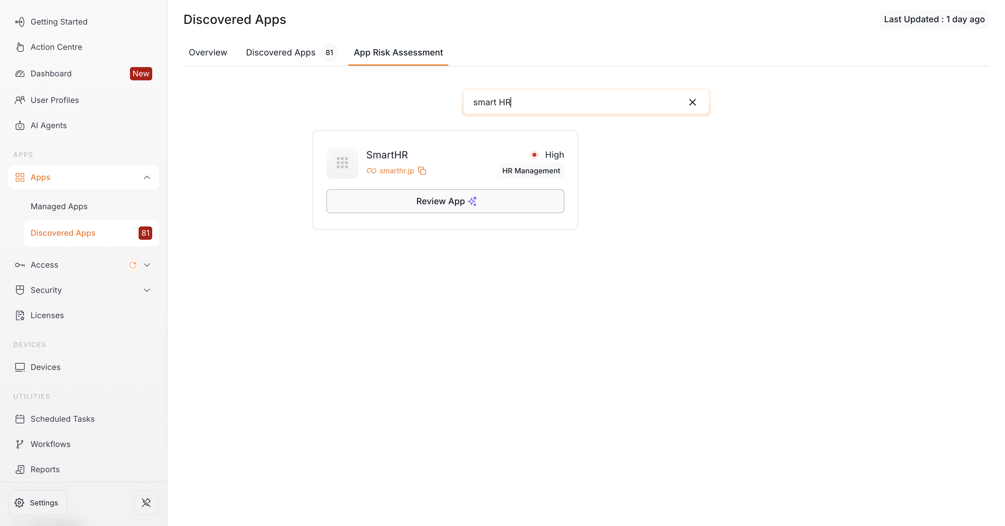Click the 81 count badge on tab

pos(329,53)
